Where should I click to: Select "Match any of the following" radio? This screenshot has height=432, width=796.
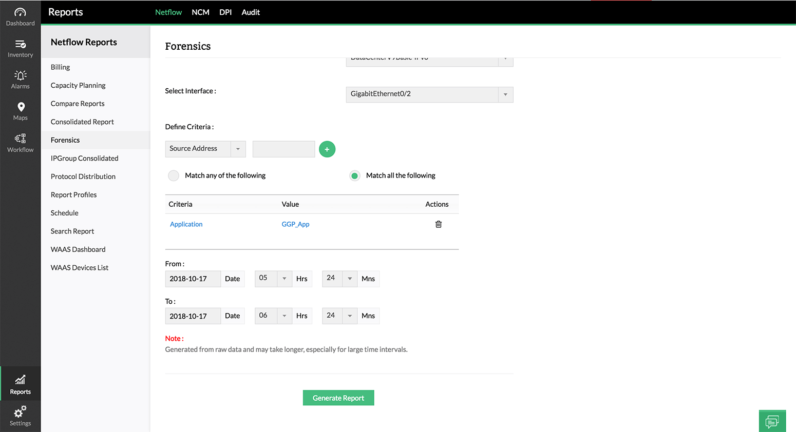click(174, 175)
